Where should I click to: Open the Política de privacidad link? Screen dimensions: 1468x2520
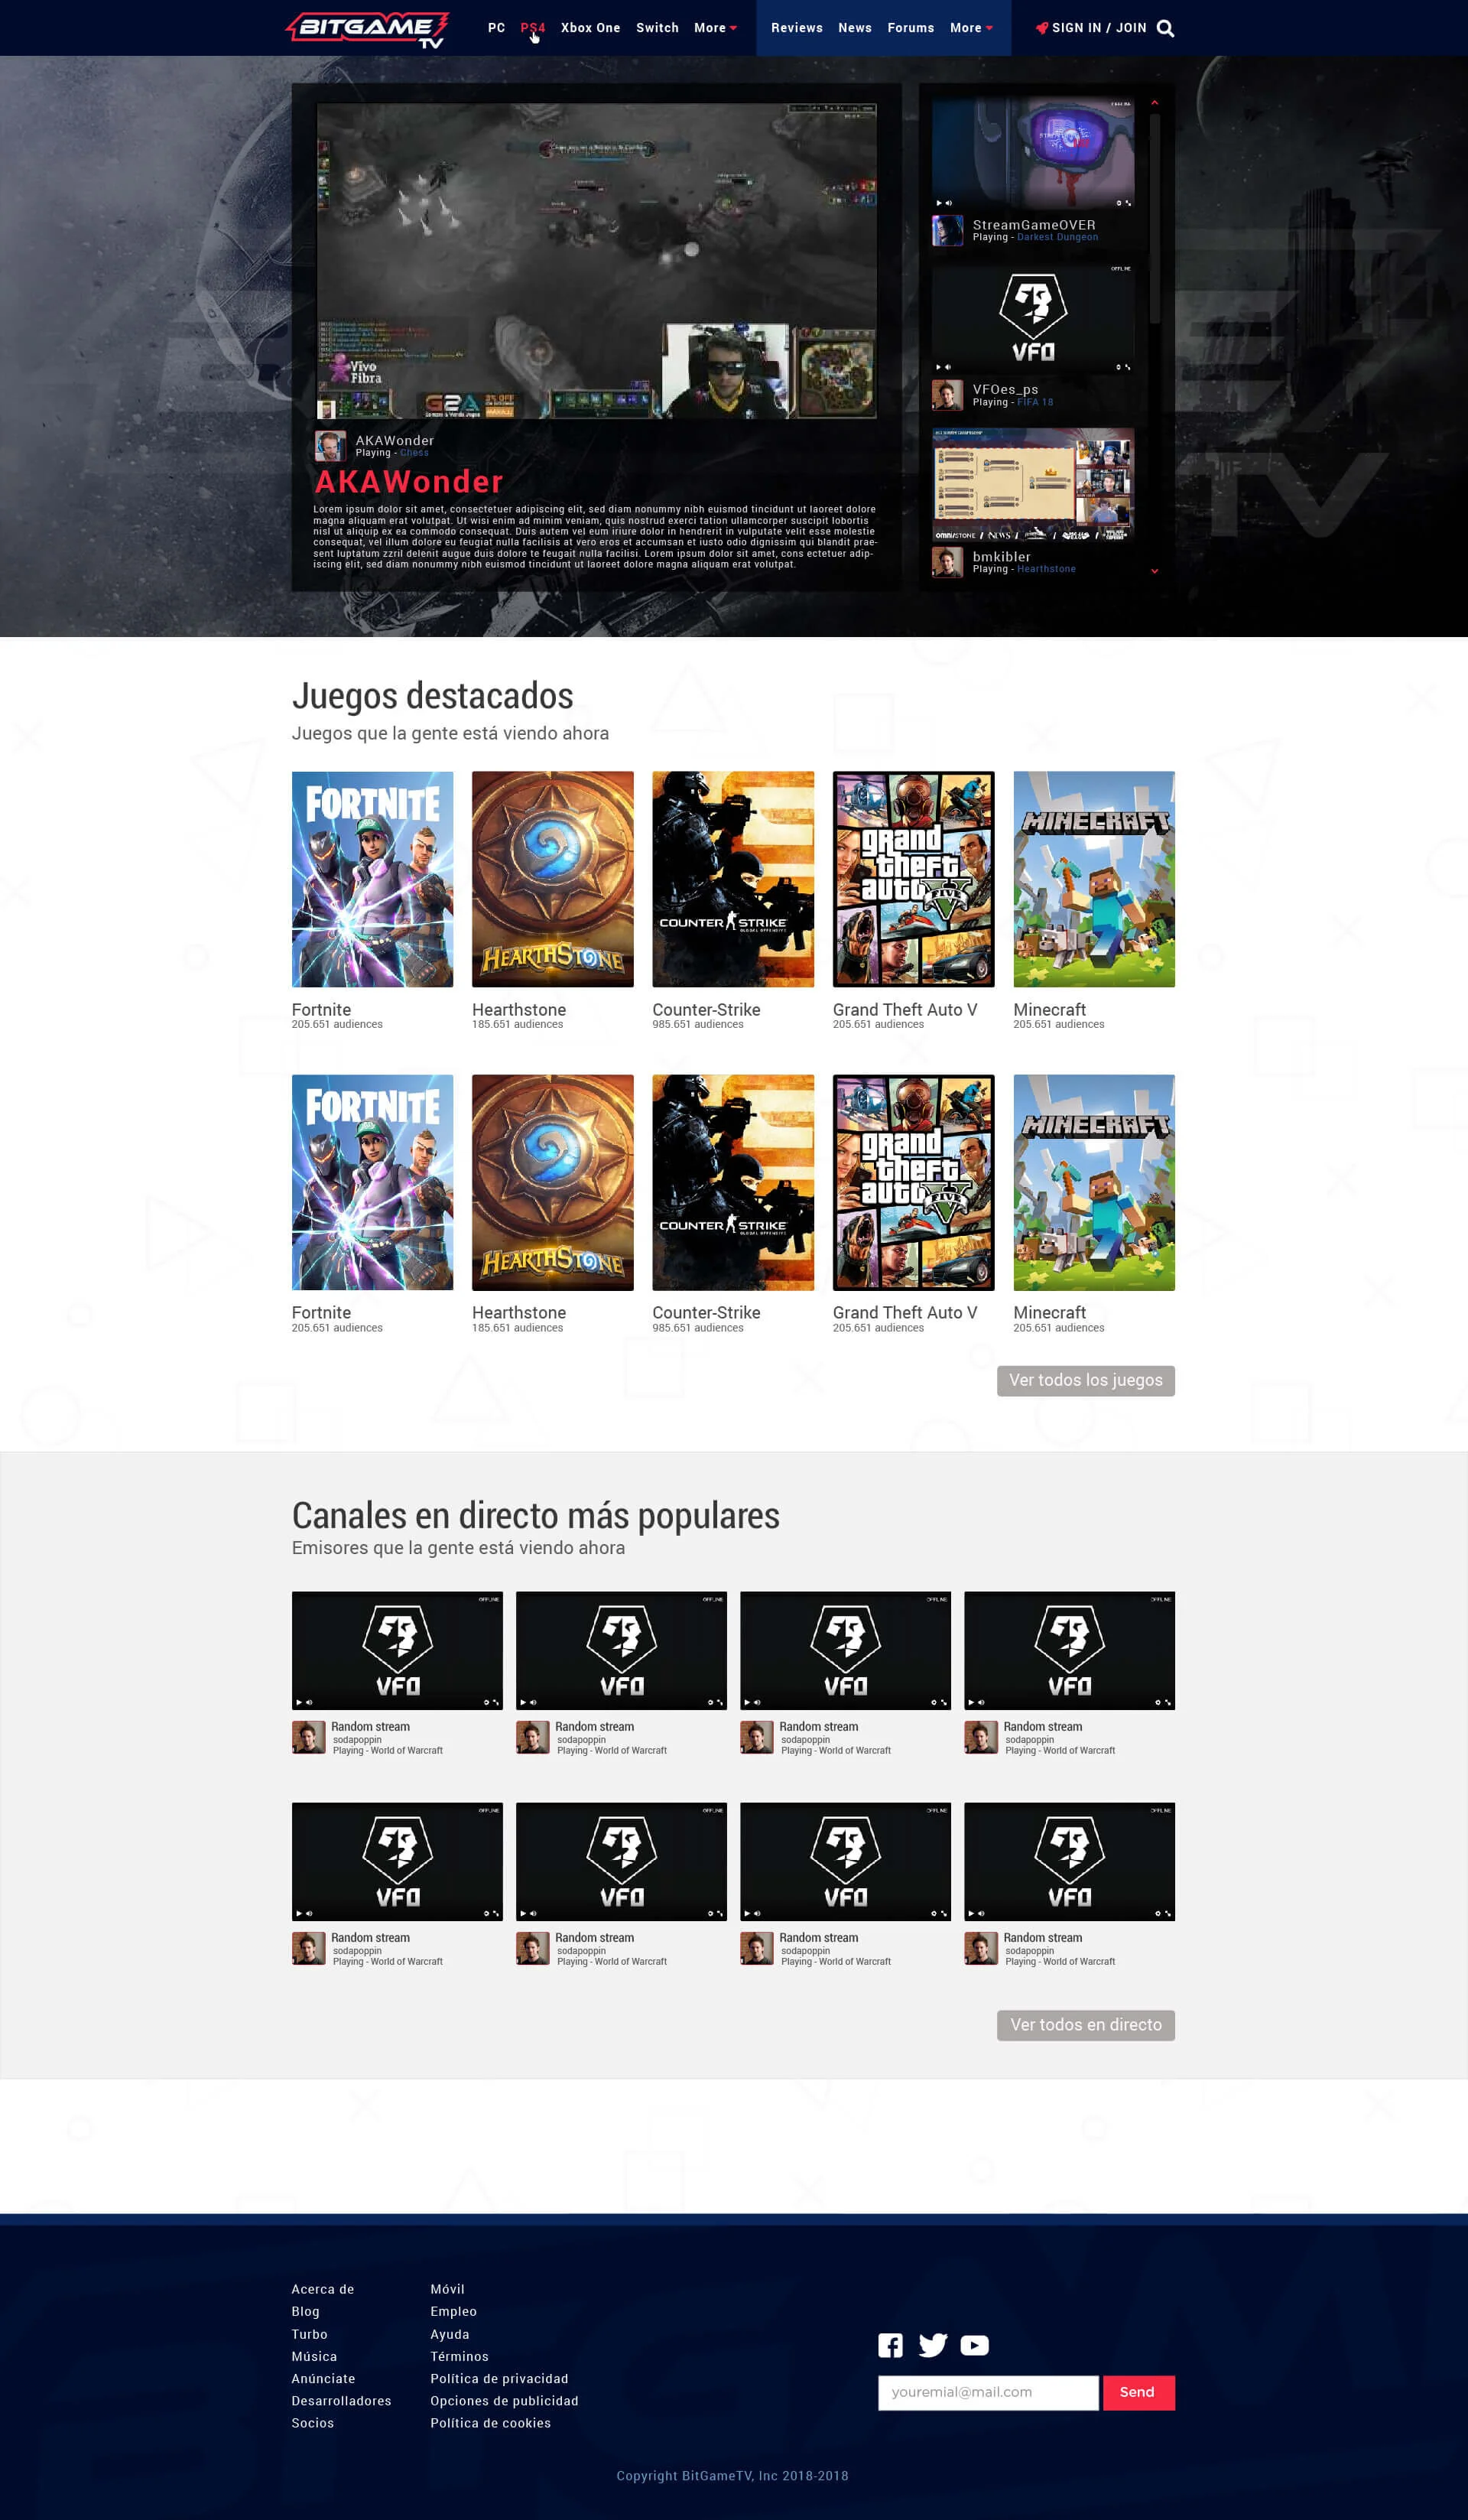tap(499, 2378)
